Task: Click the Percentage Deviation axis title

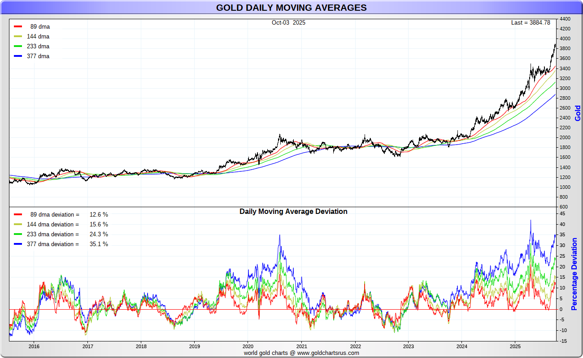Action: pos(574,274)
